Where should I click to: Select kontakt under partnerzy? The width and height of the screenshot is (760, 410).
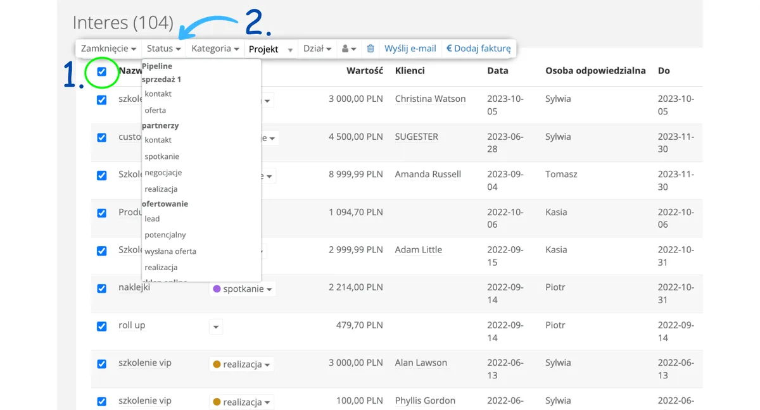(x=158, y=140)
